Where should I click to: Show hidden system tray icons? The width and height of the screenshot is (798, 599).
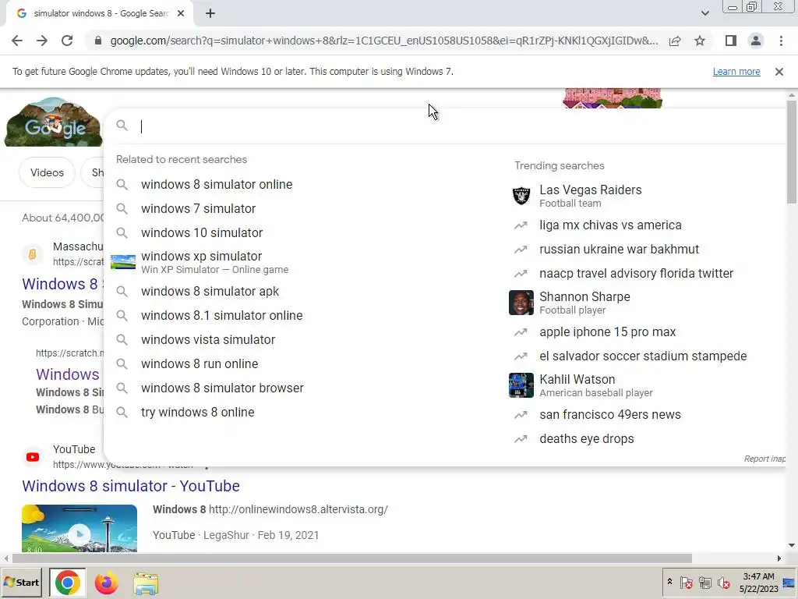coord(669,582)
